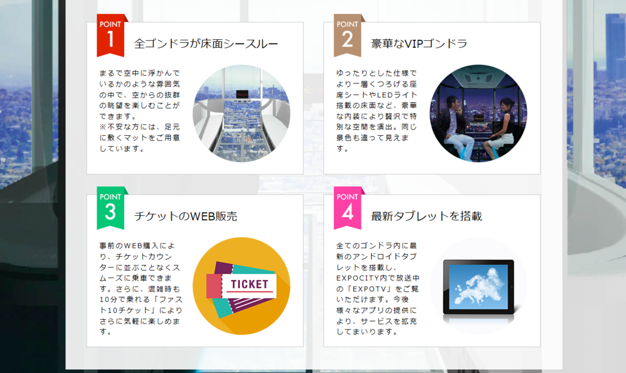626x373 pixels.
Task: Click text 別な空間を演出。同じ
Action: pyautogui.click(x=377, y=127)
